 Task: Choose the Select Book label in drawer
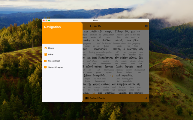(x=54, y=61)
